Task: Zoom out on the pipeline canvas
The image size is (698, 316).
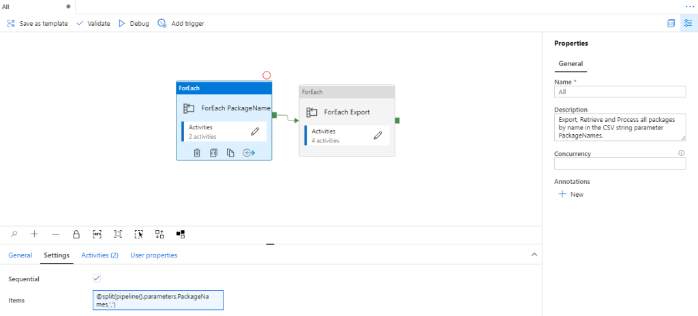Action: coord(55,234)
